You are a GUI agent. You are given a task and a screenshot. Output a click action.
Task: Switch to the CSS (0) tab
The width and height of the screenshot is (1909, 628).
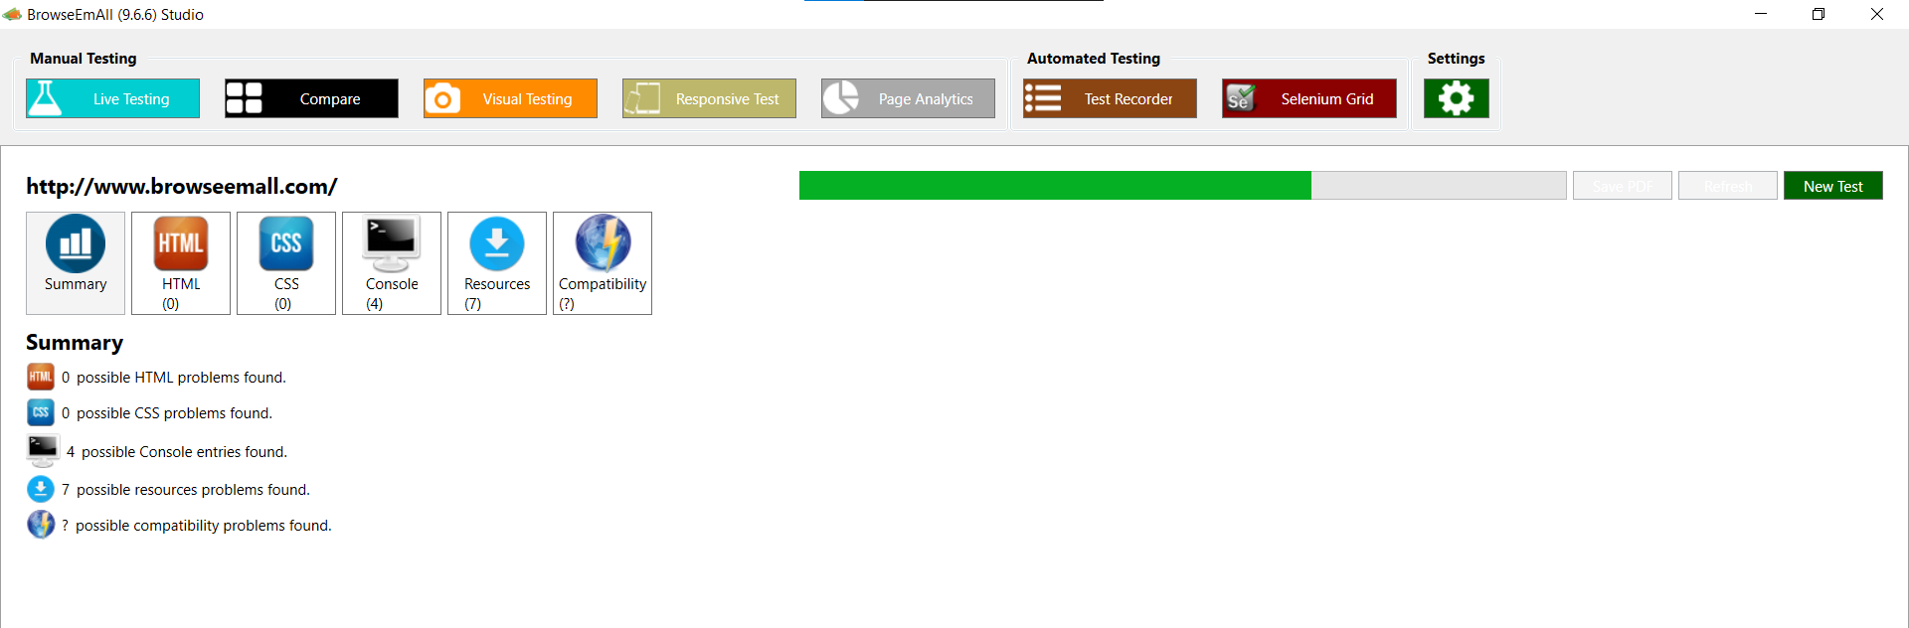[x=286, y=263]
